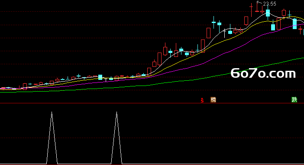Image resolution: width=304 pixels, height=165 pixels.
Task: Select the large cyan candle above 跌 icon
Action: pyautogui.click(x=295, y=24)
